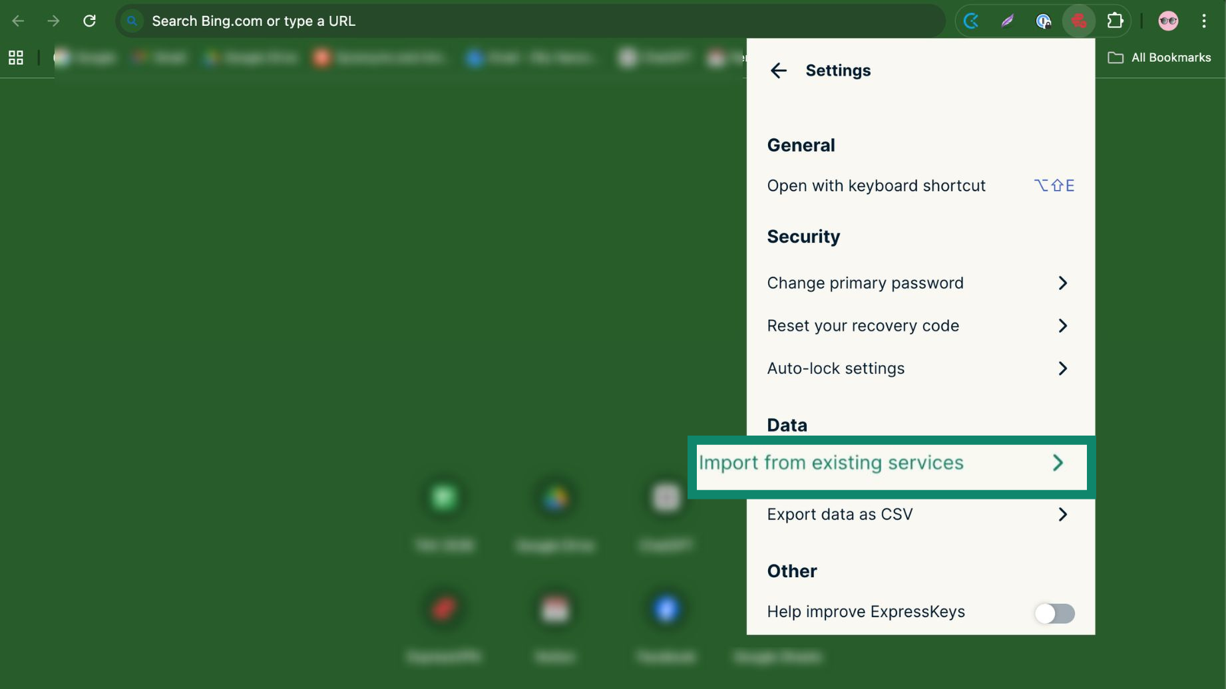Expand Reset your recovery code chevron
This screenshot has width=1226, height=689.
click(x=1062, y=326)
